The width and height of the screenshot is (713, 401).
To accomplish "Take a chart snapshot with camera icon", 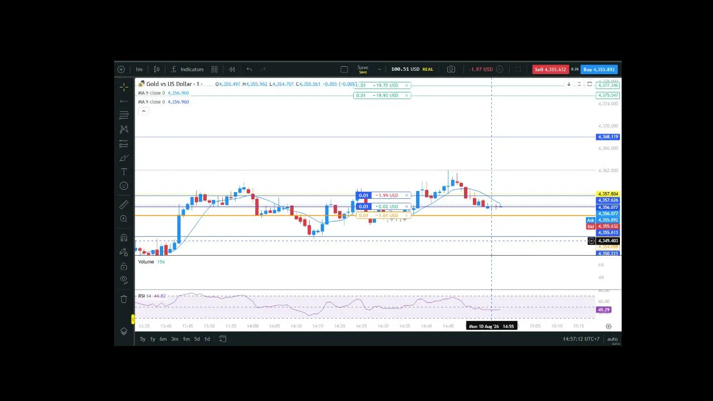I will tap(451, 70).
